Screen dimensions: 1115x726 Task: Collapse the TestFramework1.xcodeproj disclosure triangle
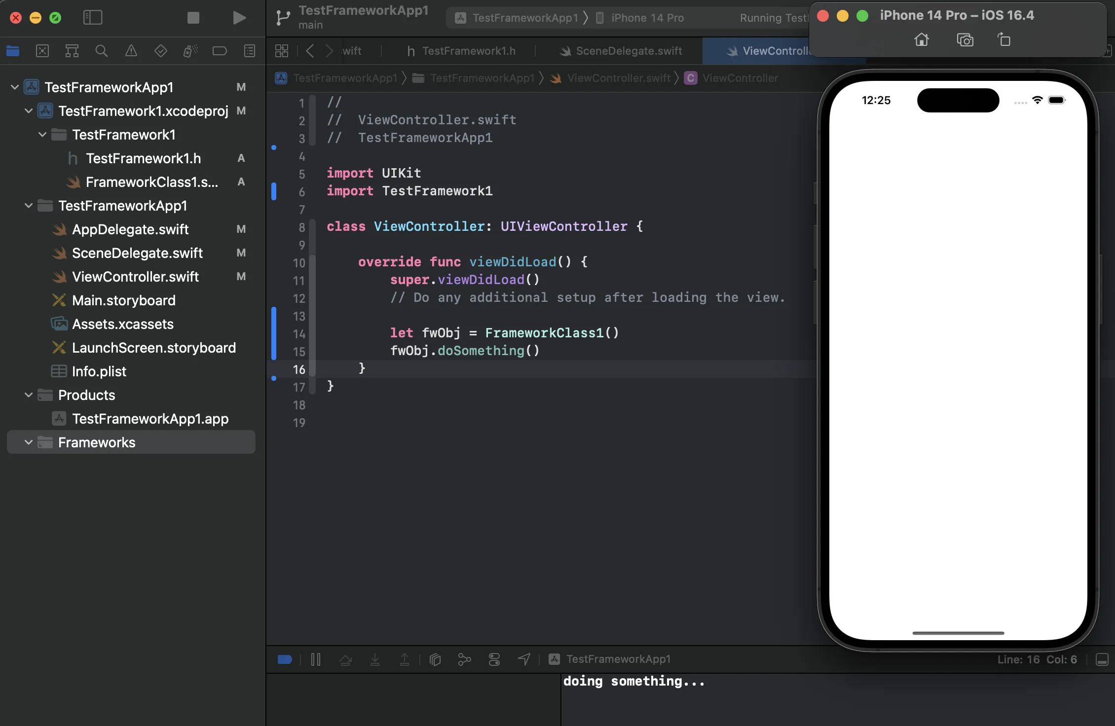[x=29, y=111]
